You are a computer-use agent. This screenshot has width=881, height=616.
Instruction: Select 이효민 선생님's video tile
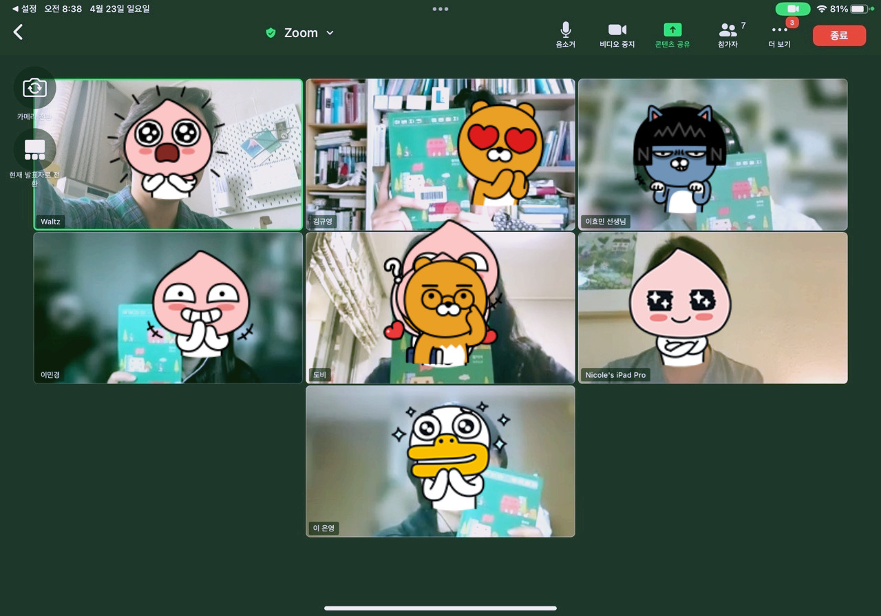point(713,154)
